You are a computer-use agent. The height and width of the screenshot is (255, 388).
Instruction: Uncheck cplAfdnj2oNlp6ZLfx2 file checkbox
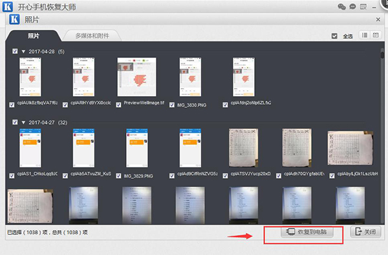point(225,105)
